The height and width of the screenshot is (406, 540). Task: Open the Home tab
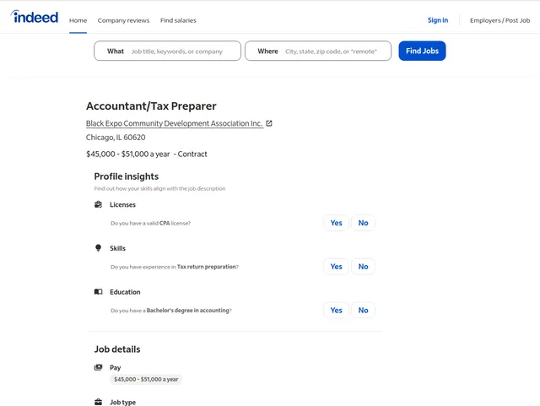click(x=78, y=20)
